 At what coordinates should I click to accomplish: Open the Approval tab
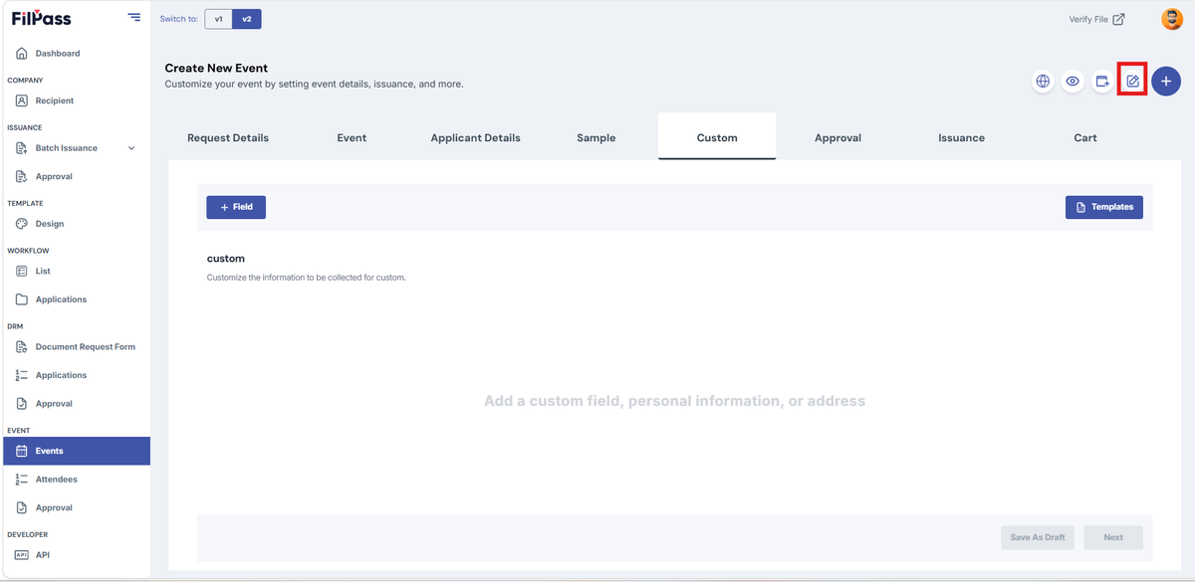837,137
